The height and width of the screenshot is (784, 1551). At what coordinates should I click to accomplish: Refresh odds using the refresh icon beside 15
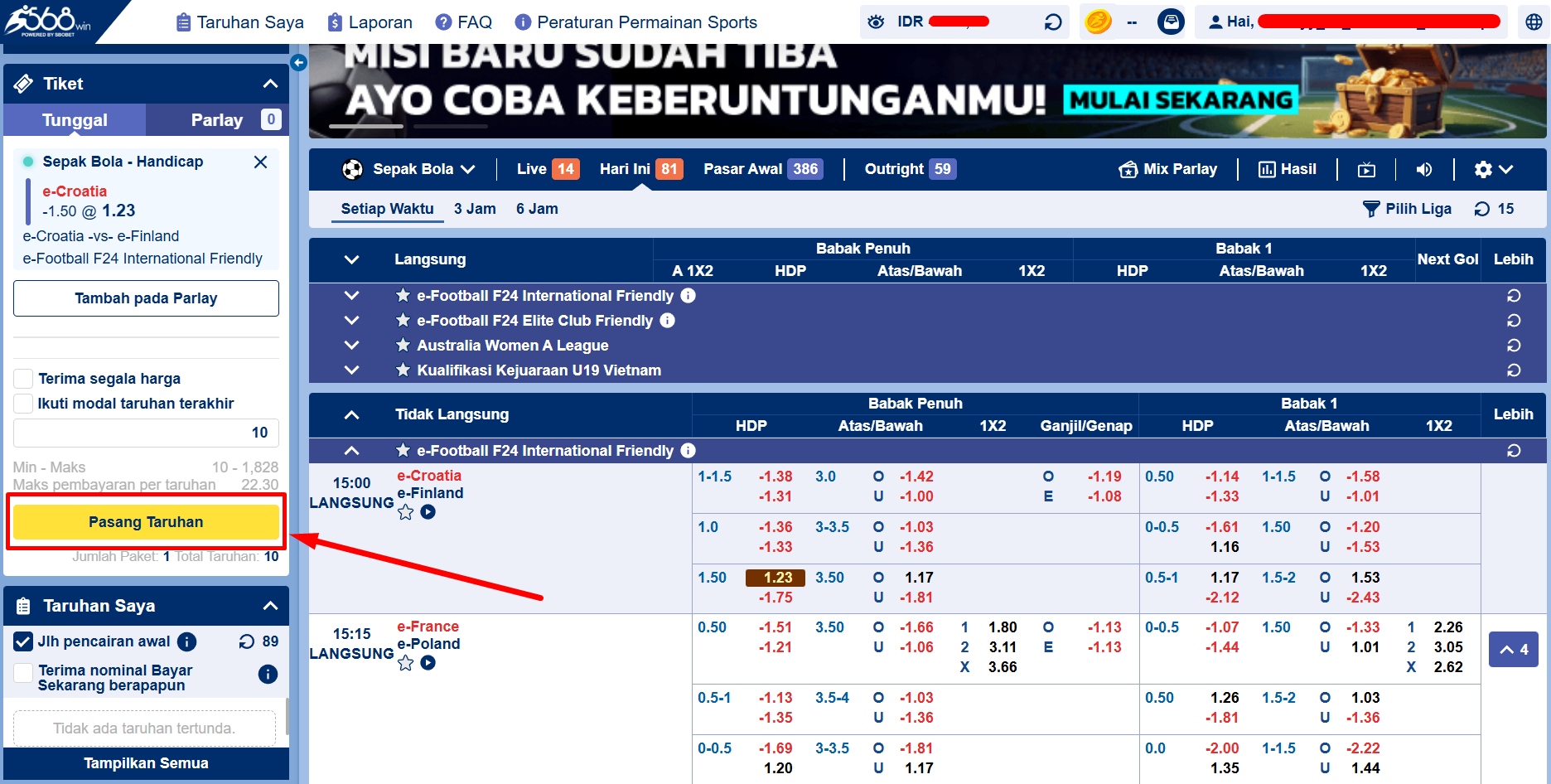[x=1482, y=209]
